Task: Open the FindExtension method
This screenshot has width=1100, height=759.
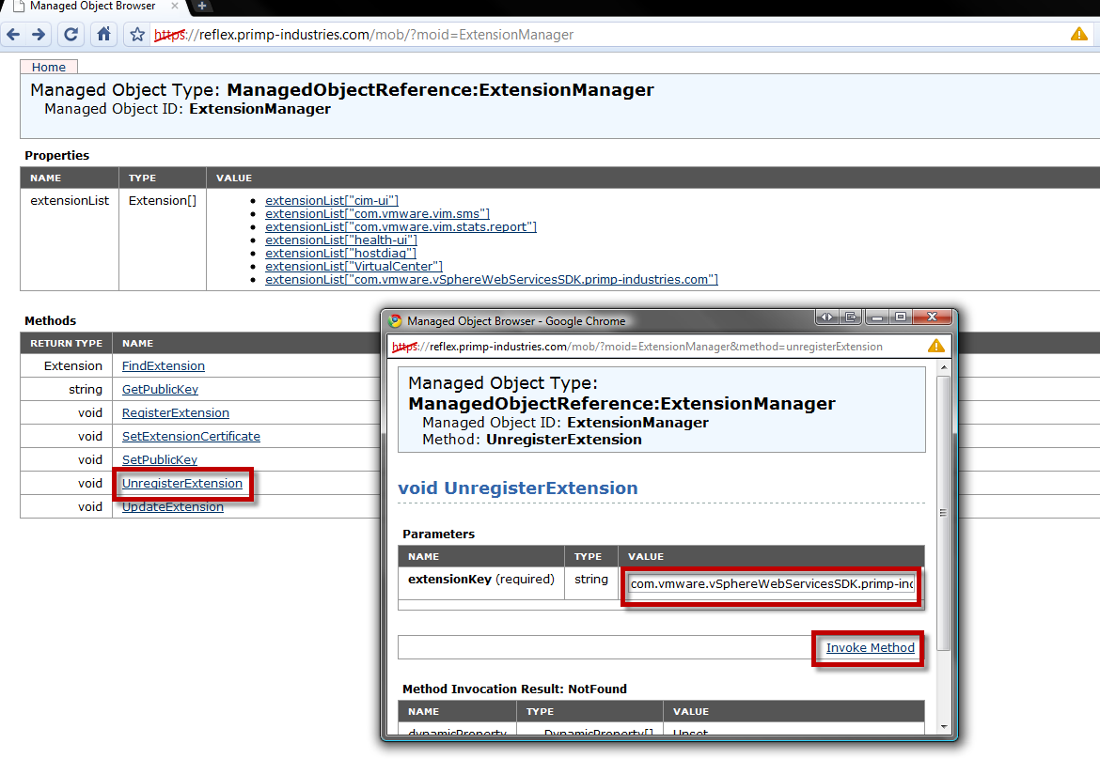Action: click(x=164, y=365)
